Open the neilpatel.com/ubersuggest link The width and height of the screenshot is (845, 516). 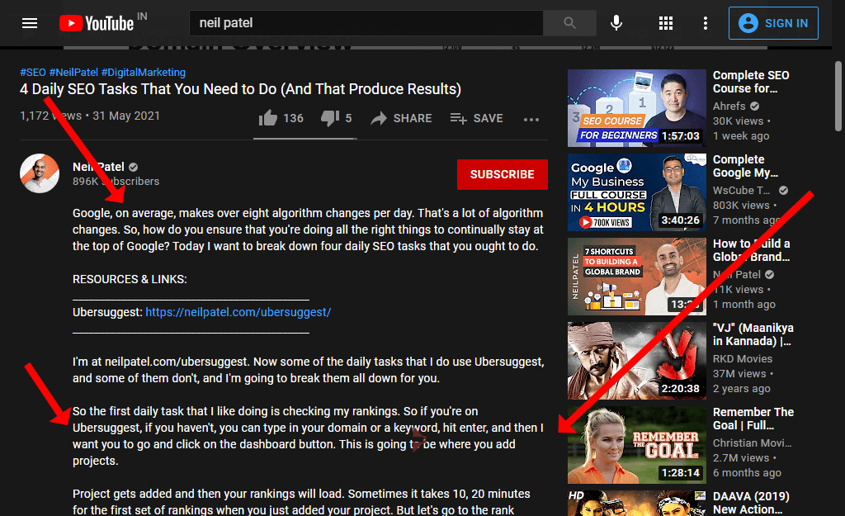pyautogui.click(x=238, y=312)
